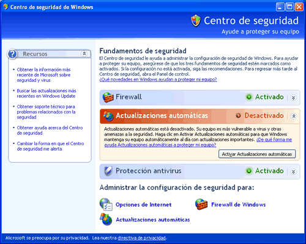Screen dimensions: 306x244
Task: Open the Actualizaciones automáticas settings link under Administrar
Action: [x=153, y=220]
